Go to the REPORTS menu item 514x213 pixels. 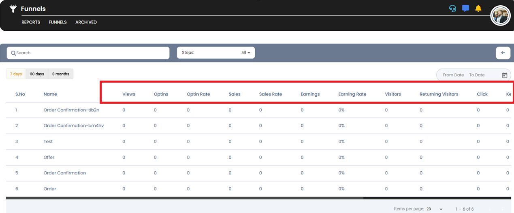coord(31,22)
